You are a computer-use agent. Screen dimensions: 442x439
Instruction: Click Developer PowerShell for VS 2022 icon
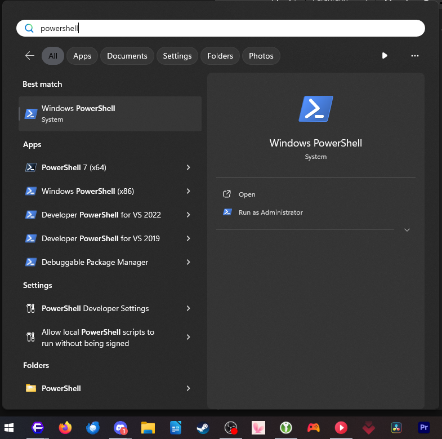click(31, 215)
